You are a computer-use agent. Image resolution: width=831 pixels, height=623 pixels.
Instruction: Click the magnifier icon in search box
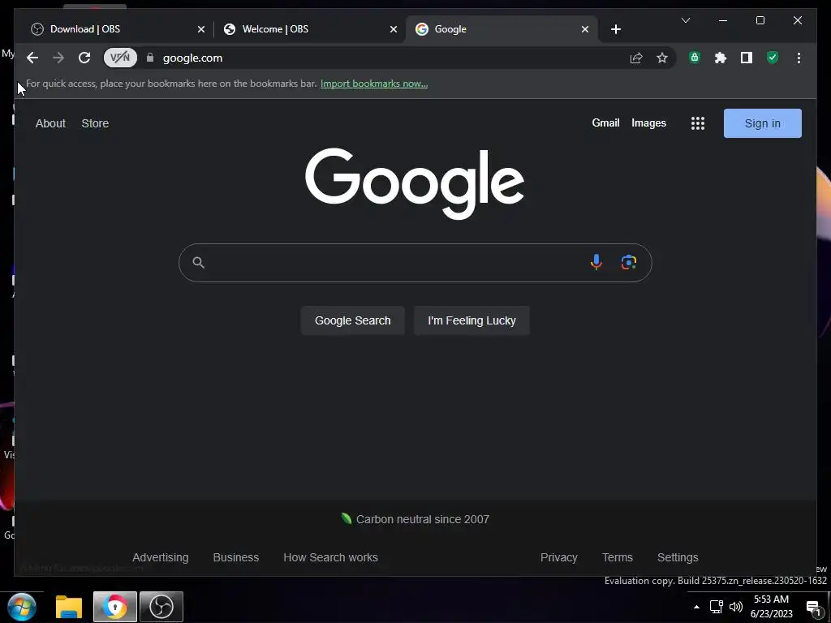pyautogui.click(x=198, y=262)
